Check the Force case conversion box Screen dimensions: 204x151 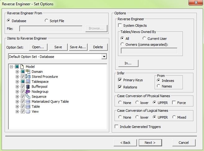[x=174, y=102]
